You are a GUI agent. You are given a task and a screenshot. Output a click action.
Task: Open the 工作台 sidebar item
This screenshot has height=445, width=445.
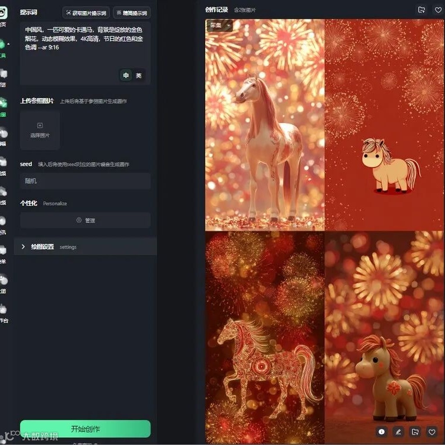pos(4,313)
